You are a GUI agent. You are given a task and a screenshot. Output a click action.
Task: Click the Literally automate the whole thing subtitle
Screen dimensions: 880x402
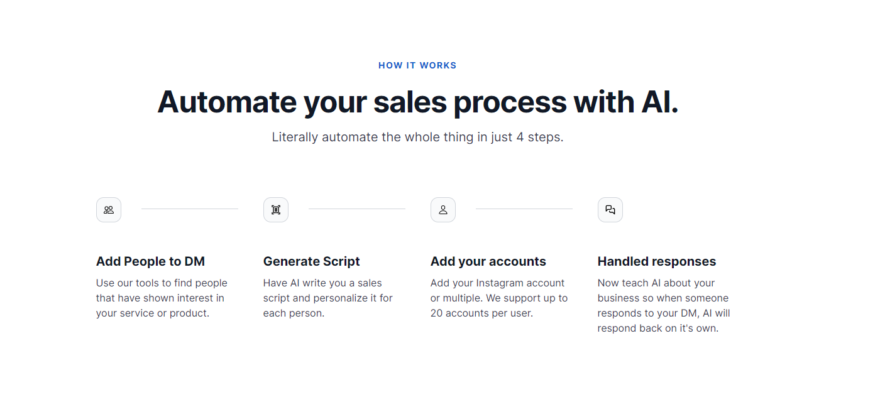pyautogui.click(x=418, y=137)
